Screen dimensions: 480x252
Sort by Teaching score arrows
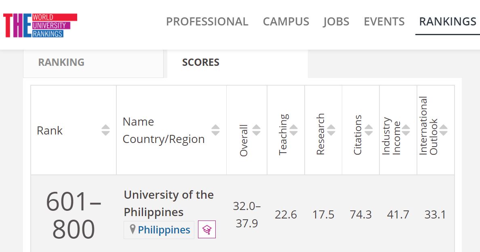(294, 130)
